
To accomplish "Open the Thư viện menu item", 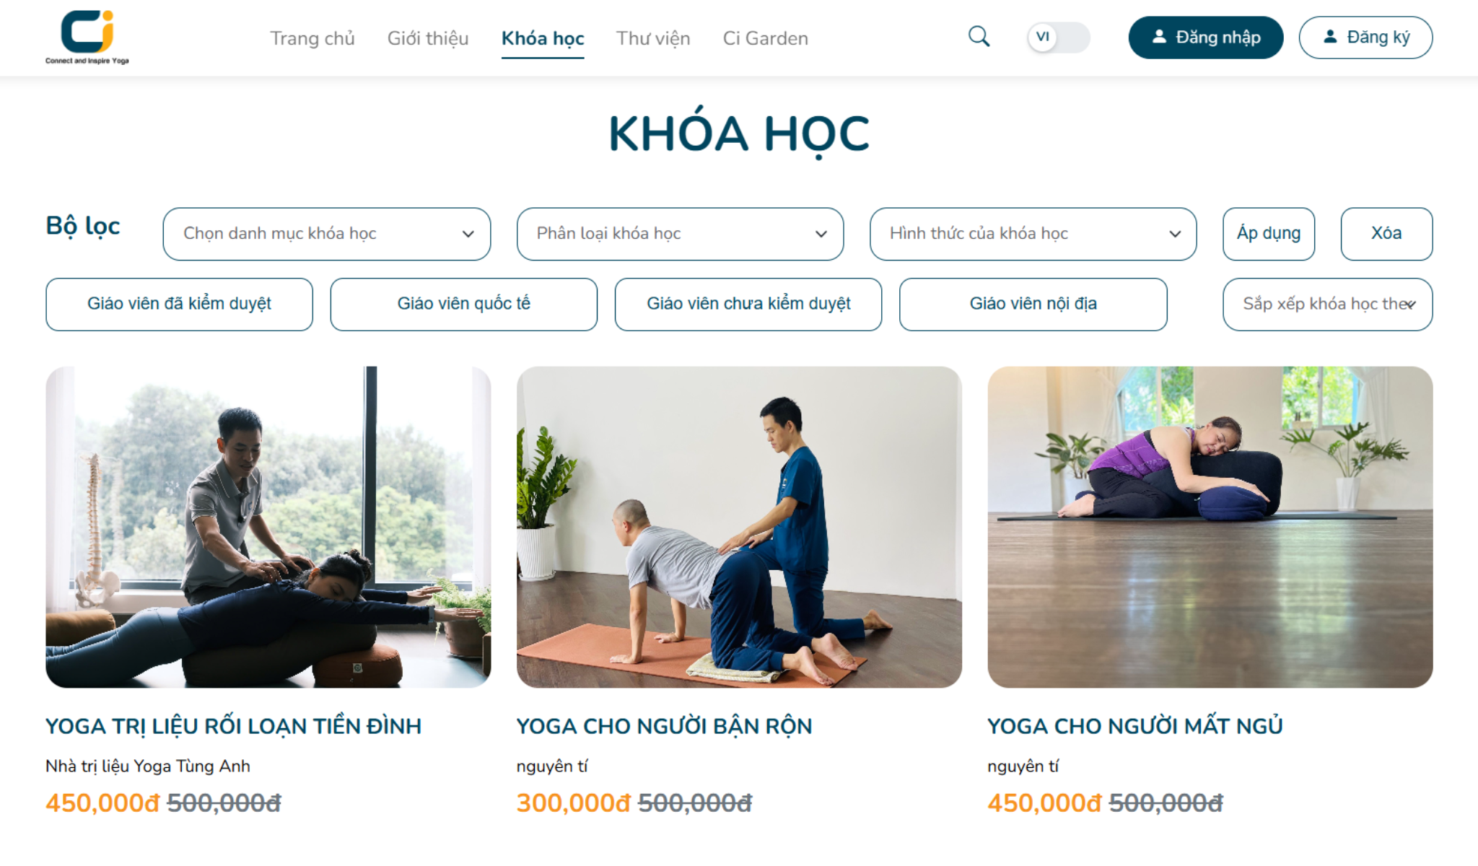I will (653, 38).
